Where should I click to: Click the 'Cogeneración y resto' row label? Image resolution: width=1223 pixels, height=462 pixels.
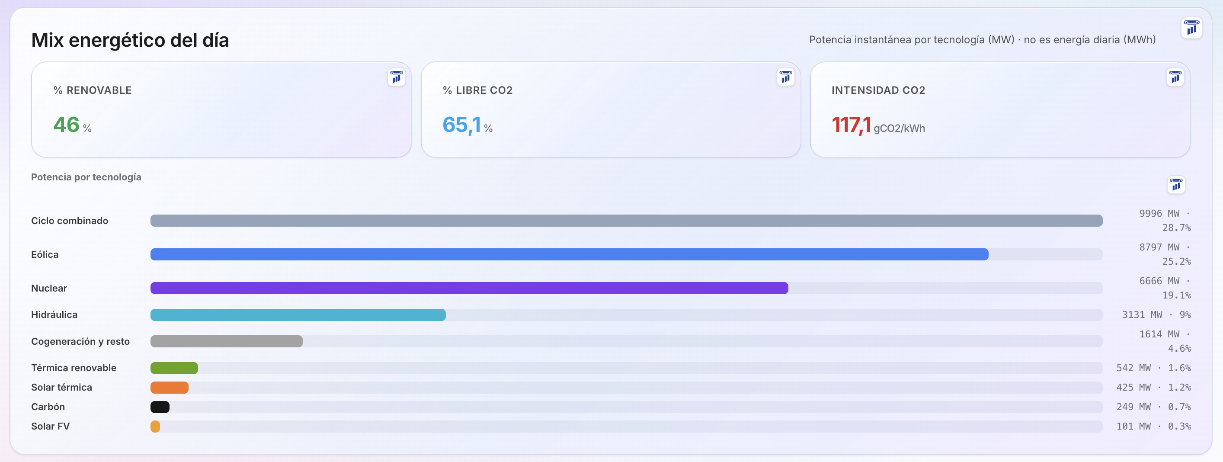click(x=80, y=341)
